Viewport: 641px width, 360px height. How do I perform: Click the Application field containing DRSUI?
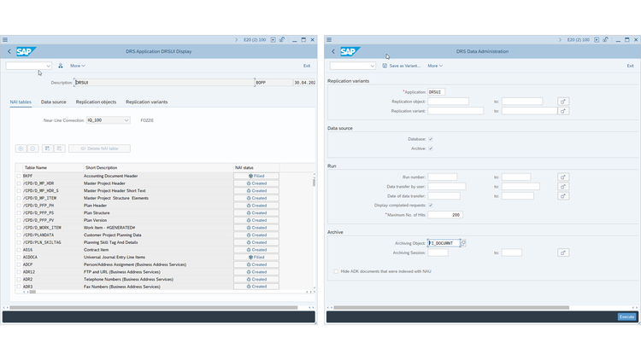(436, 92)
